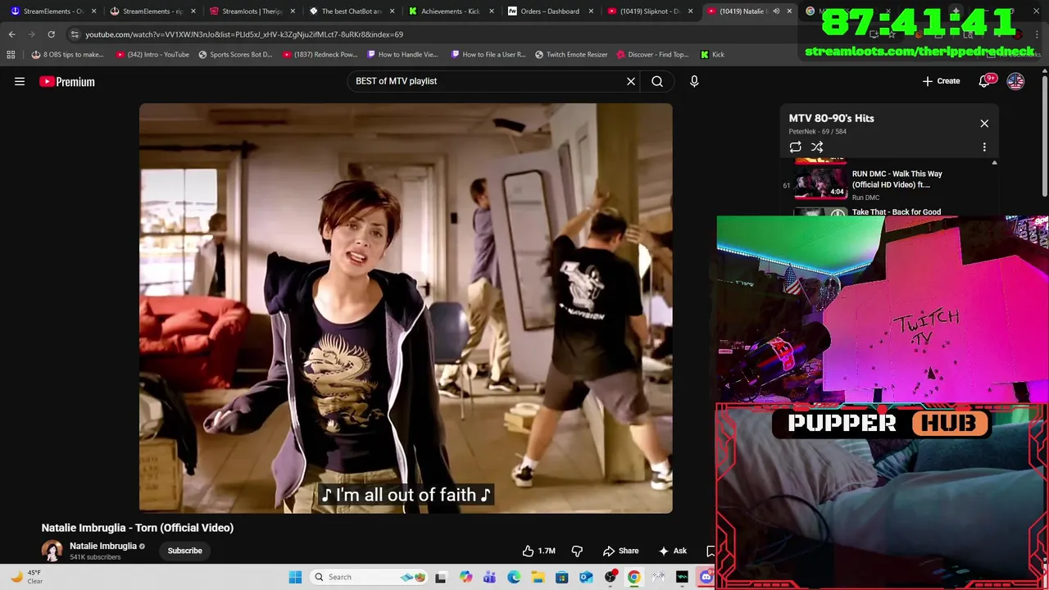Open Twitch Emote Resizer bookmark
1049x590 pixels.
(571, 55)
